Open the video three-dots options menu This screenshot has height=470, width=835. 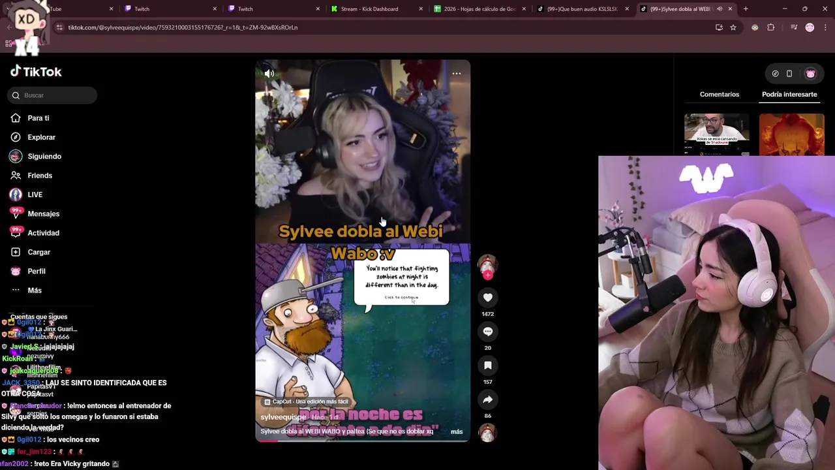[x=457, y=74]
